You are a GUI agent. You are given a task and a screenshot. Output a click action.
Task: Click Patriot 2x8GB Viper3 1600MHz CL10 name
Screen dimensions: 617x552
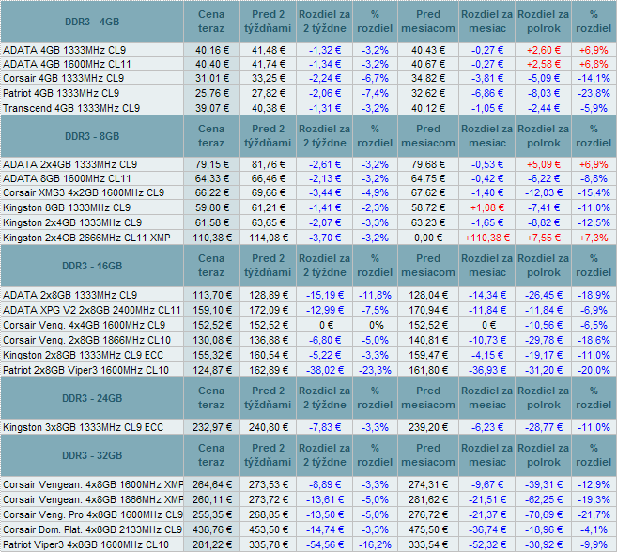point(85,370)
